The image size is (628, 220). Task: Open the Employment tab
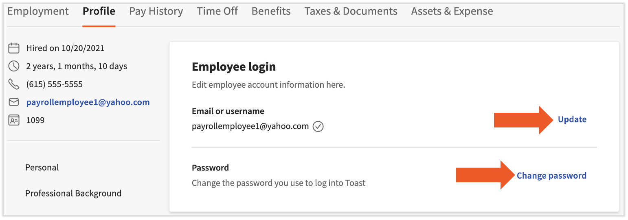pos(38,11)
